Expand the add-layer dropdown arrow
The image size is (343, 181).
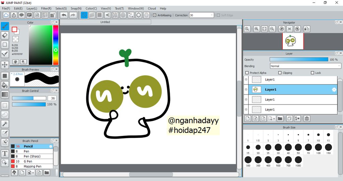point(274,119)
